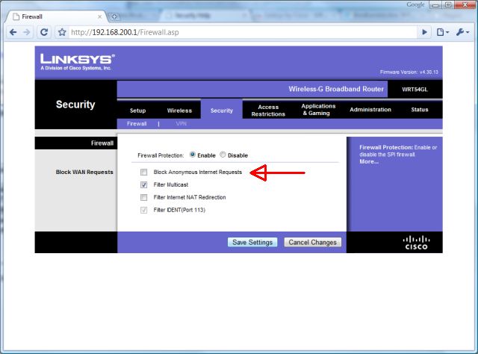Image resolution: width=478 pixels, height=354 pixels.
Task: Click the Firewall section heading
Action: [102, 143]
